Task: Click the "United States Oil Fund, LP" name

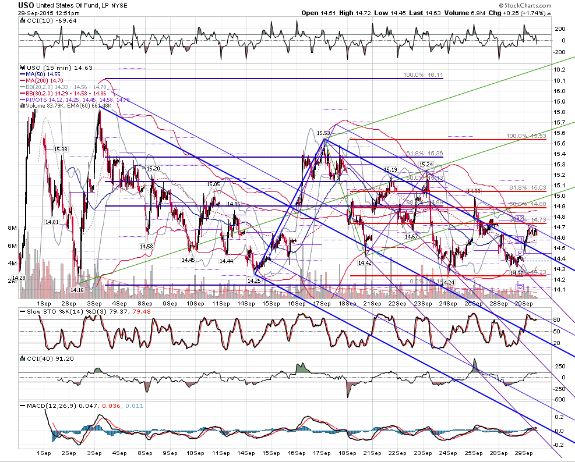Action: click(72, 5)
